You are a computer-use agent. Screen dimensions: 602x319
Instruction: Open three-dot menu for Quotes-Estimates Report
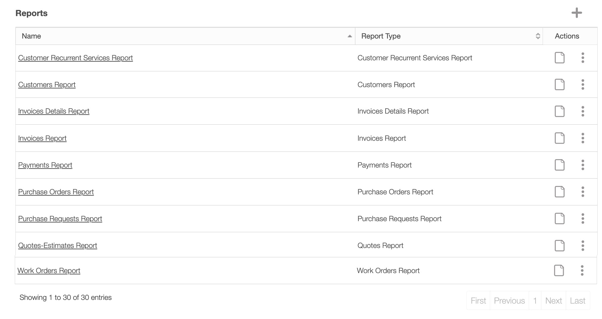pos(583,246)
